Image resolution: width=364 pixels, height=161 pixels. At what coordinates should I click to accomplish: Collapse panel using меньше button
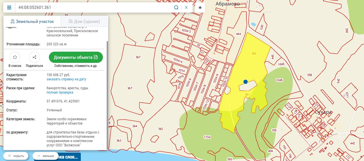[46, 156]
